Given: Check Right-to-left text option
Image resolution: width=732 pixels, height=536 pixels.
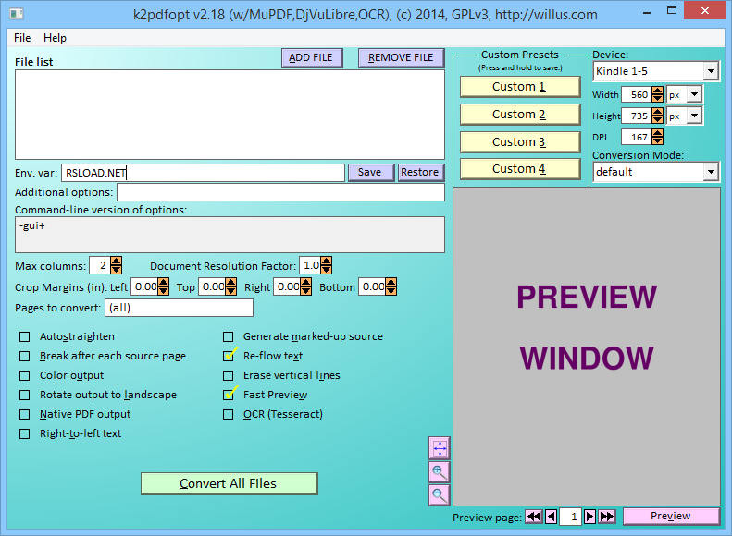Looking at the screenshot, I should pos(25,434).
